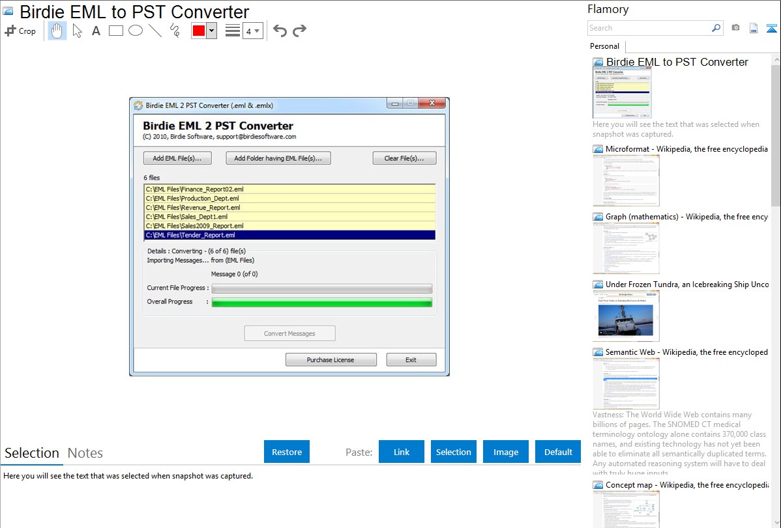The width and height of the screenshot is (781, 528).
Task: Pick the text annotation tool
Action: tap(96, 31)
